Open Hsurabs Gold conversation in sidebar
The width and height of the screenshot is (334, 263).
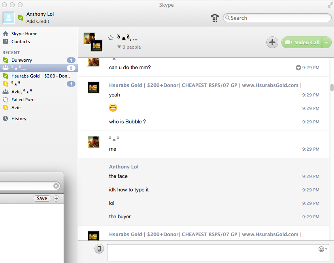coord(39,76)
